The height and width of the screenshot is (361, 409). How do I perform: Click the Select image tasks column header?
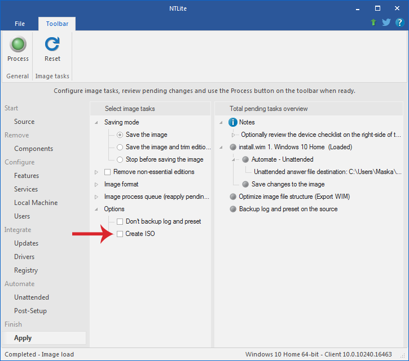tap(150, 109)
